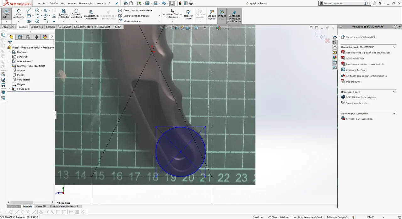The height and width of the screenshot is (219, 402).
Task: Switch to the Superficies tab
Action: [37, 27]
